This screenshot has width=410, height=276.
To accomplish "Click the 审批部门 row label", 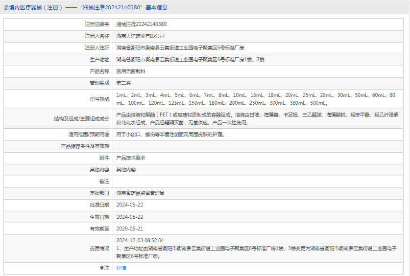I will [99, 193].
